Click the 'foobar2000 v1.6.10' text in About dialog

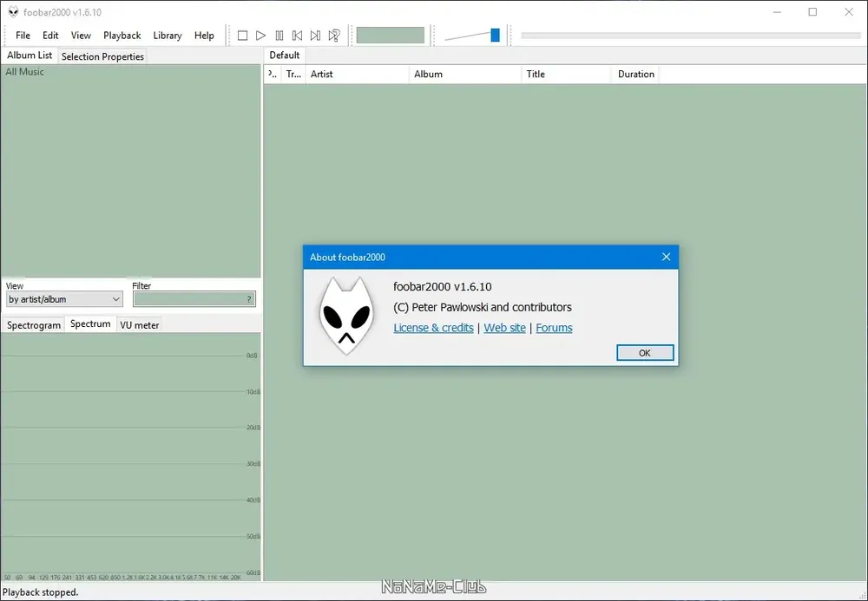coord(443,286)
